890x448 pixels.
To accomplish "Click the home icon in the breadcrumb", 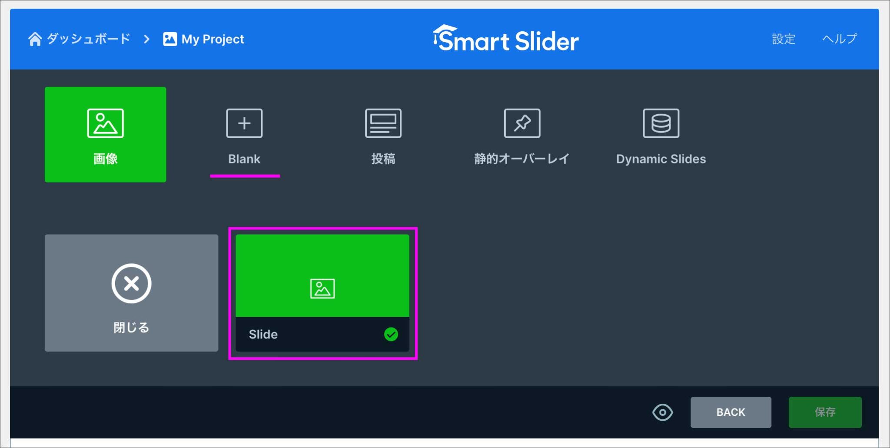I will click(x=35, y=39).
